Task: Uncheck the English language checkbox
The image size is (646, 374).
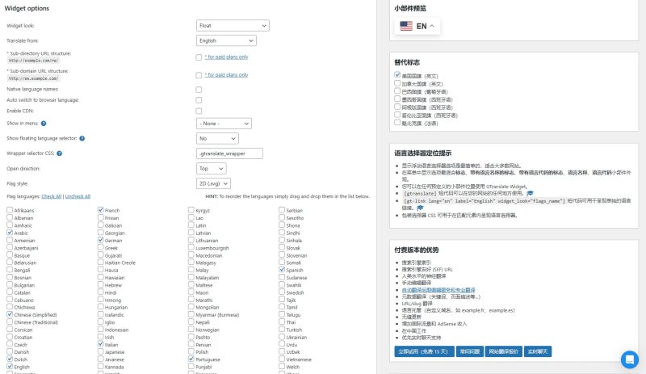Action: (x=10, y=366)
